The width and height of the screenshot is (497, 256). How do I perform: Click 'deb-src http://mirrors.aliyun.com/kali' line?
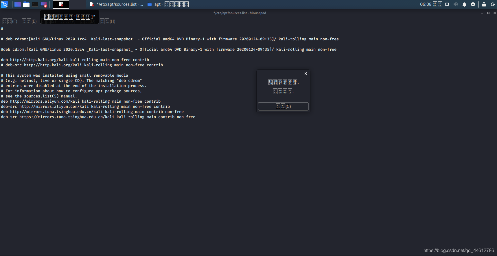(x=85, y=106)
